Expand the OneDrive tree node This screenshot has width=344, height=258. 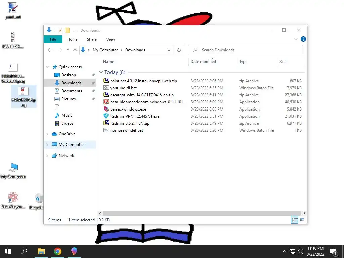(47, 134)
